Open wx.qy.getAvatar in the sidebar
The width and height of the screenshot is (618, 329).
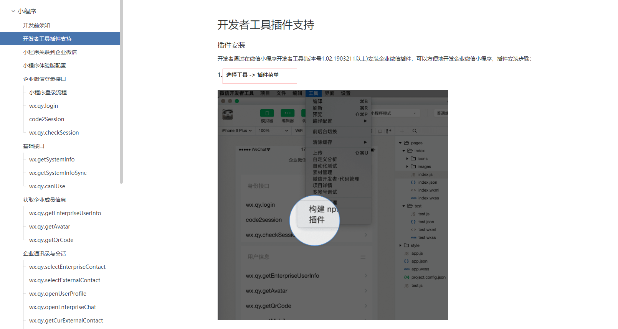click(x=50, y=227)
